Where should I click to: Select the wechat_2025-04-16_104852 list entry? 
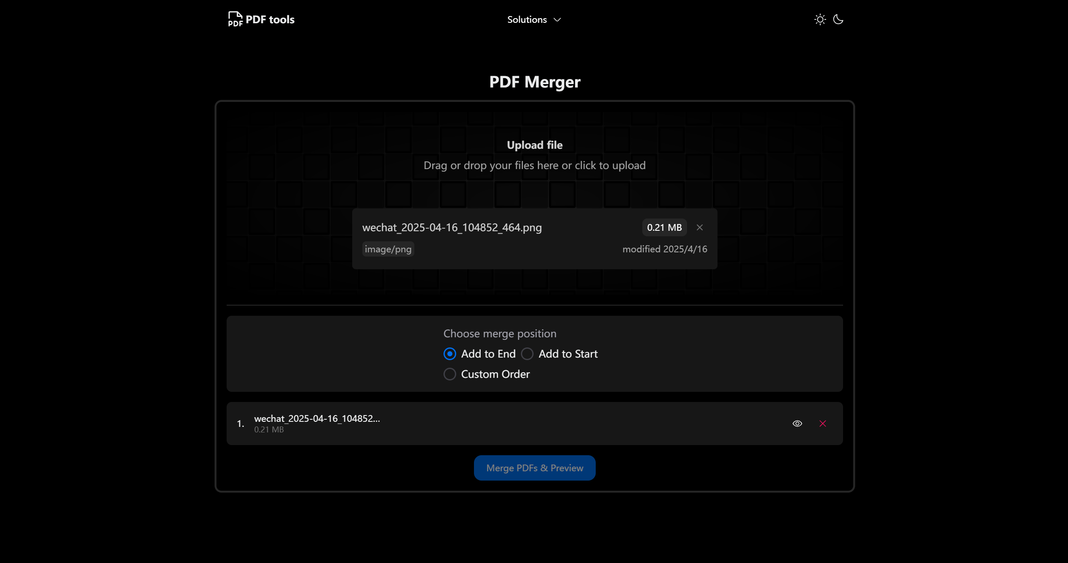click(x=317, y=418)
